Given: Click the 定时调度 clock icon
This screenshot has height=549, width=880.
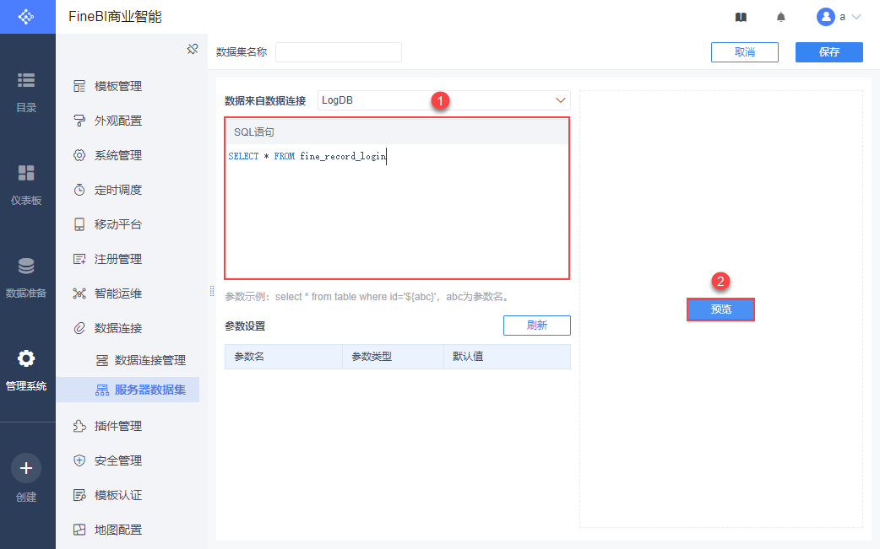Looking at the screenshot, I should pos(79,190).
